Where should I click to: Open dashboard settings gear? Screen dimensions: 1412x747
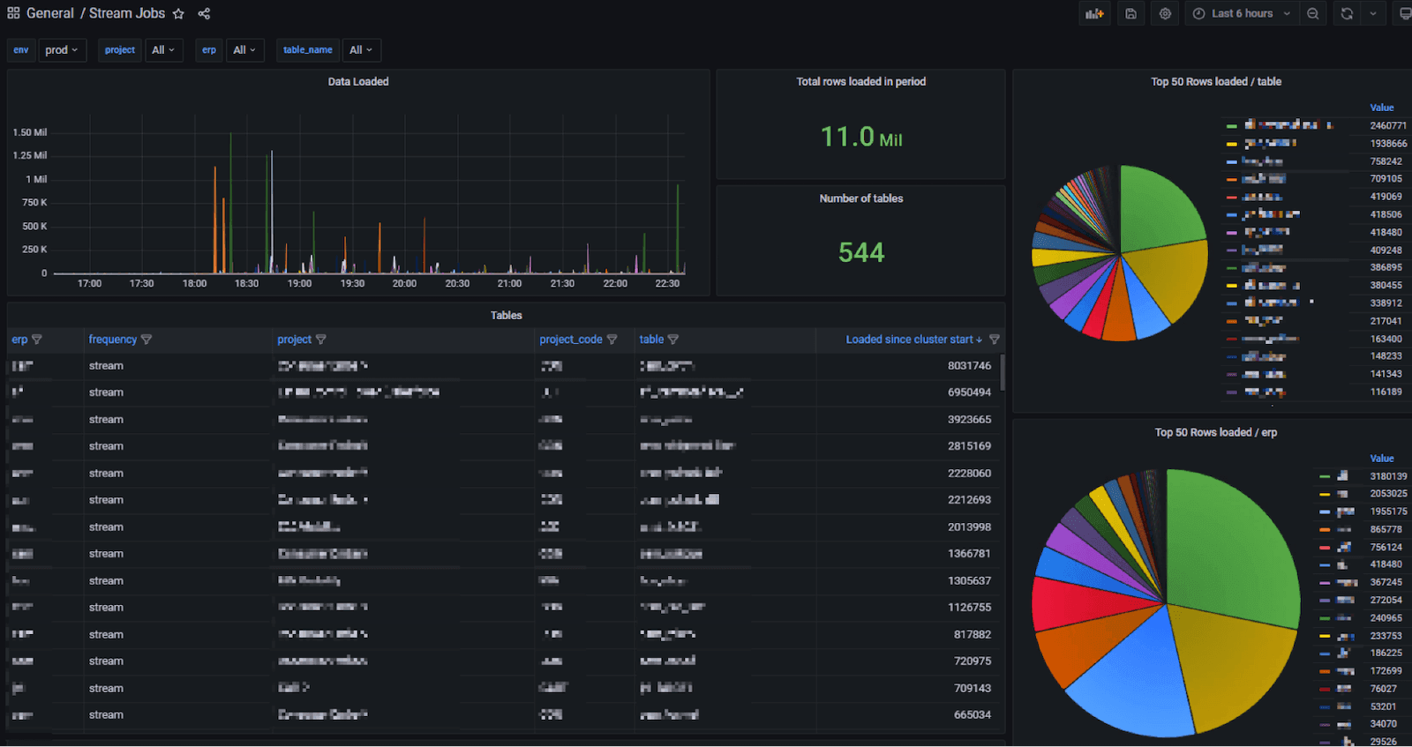[1166, 13]
